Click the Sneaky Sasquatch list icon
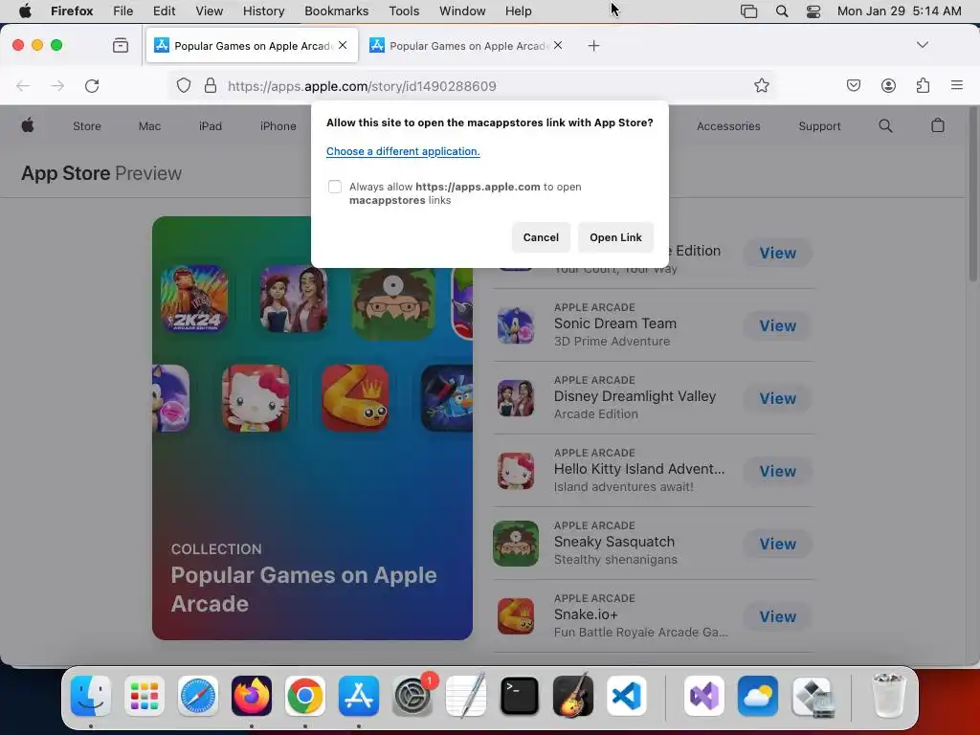 tap(516, 544)
